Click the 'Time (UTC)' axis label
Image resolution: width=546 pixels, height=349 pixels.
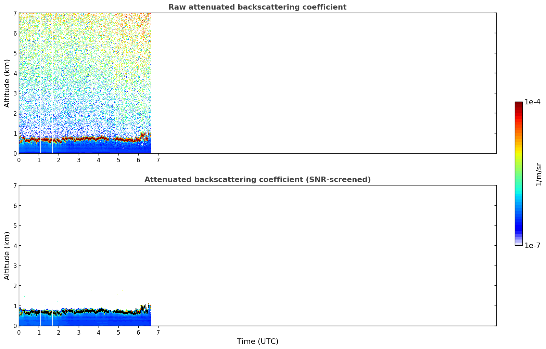point(257,341)
